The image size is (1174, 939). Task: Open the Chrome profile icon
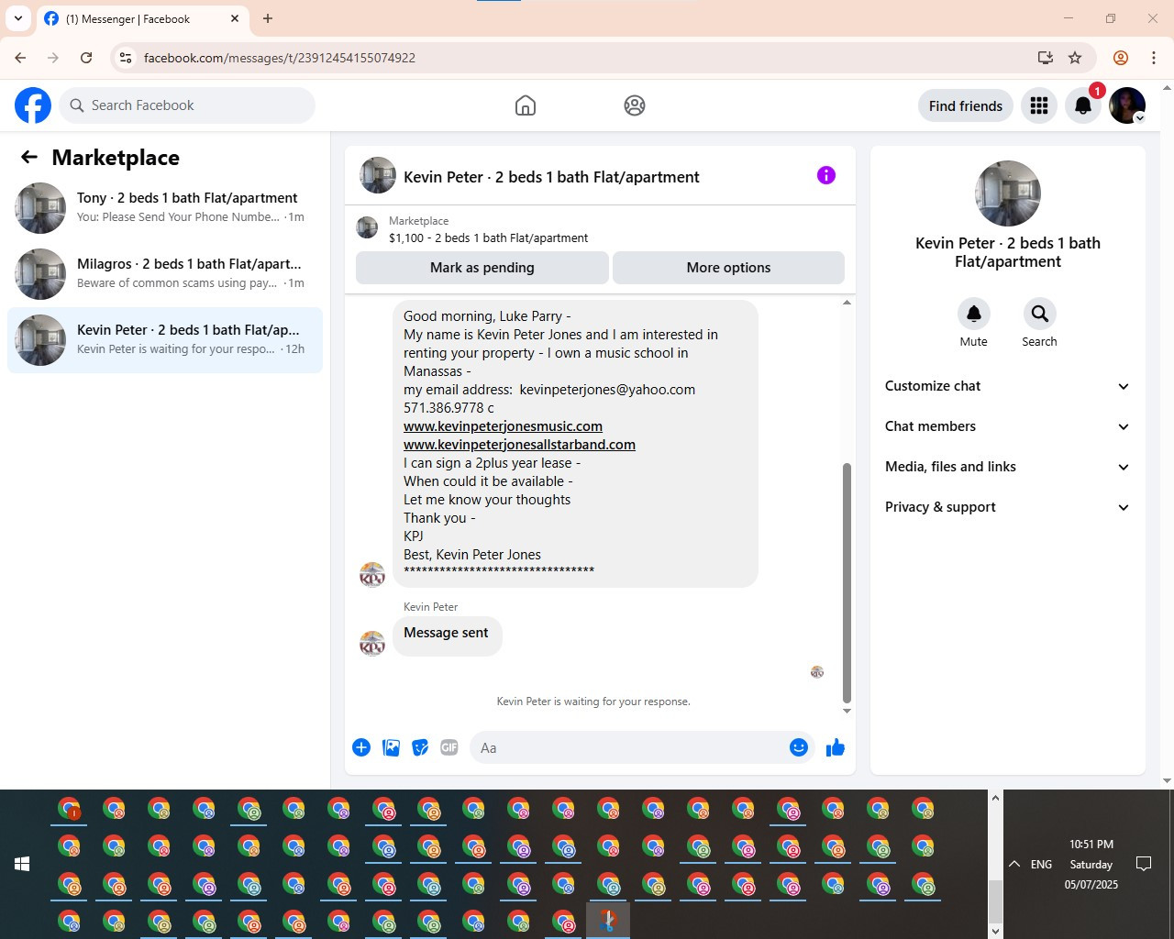tap(1121, 58)
